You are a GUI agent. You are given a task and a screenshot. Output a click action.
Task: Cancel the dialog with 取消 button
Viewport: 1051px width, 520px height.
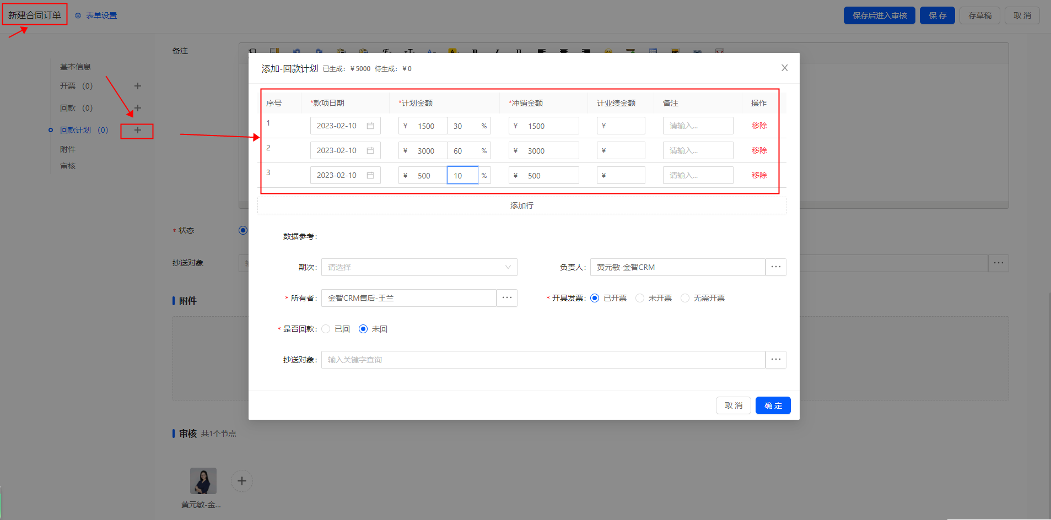pyautogui.click(x=734, y=405)
